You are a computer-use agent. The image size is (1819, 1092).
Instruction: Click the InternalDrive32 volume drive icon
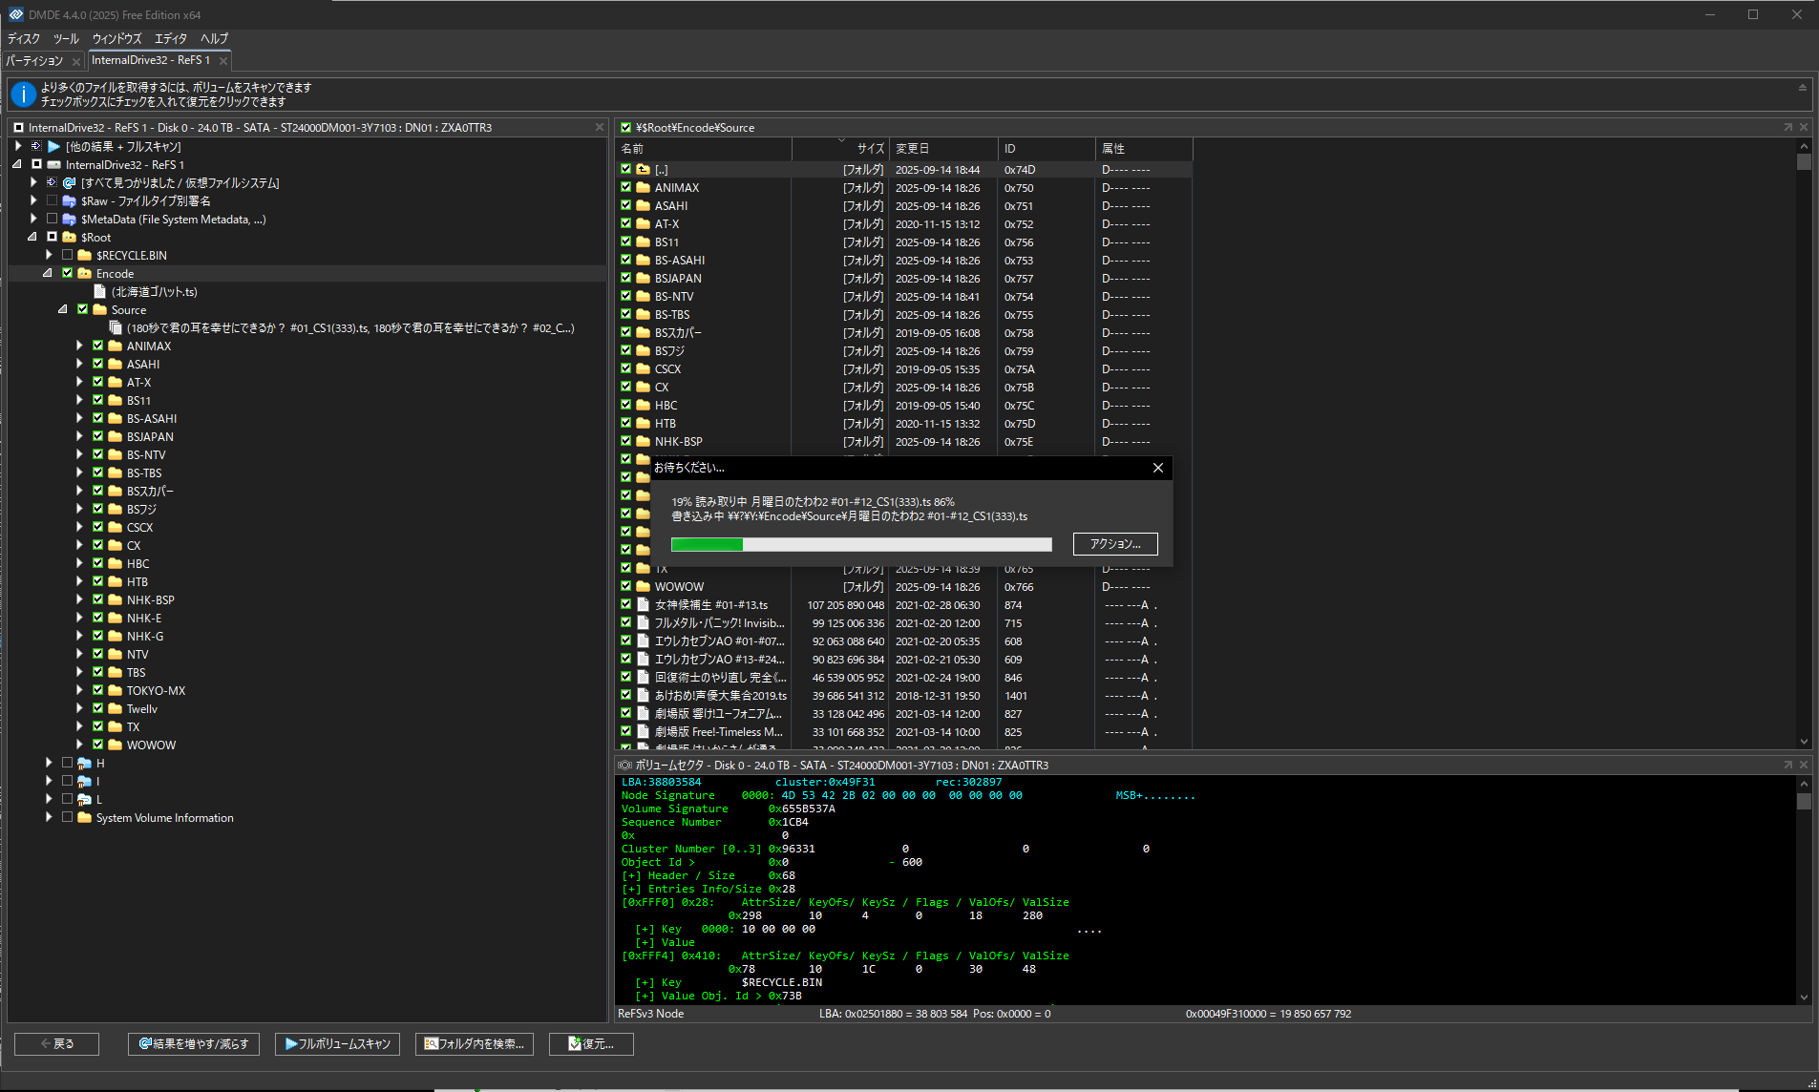click(53, 165)
